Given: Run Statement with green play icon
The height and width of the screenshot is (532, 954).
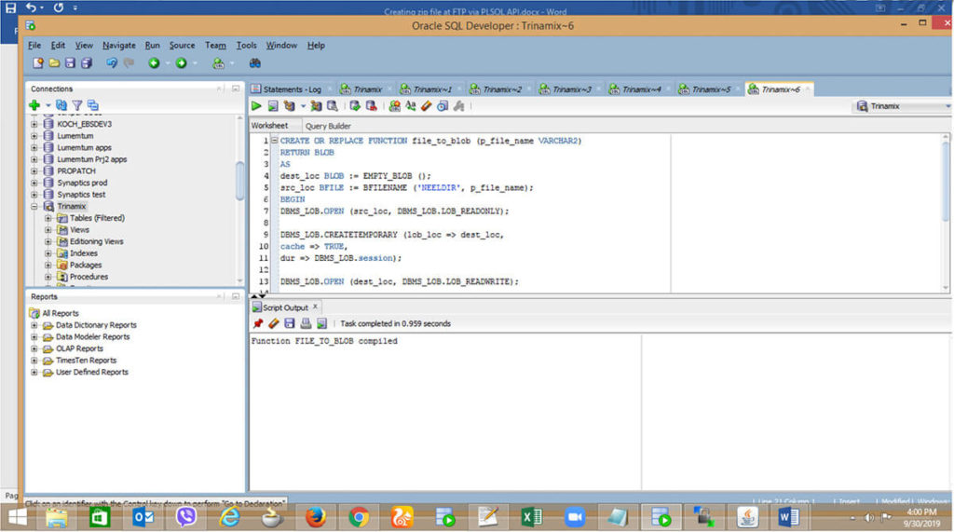Looking at the screenshot, I should click(256, 106).
